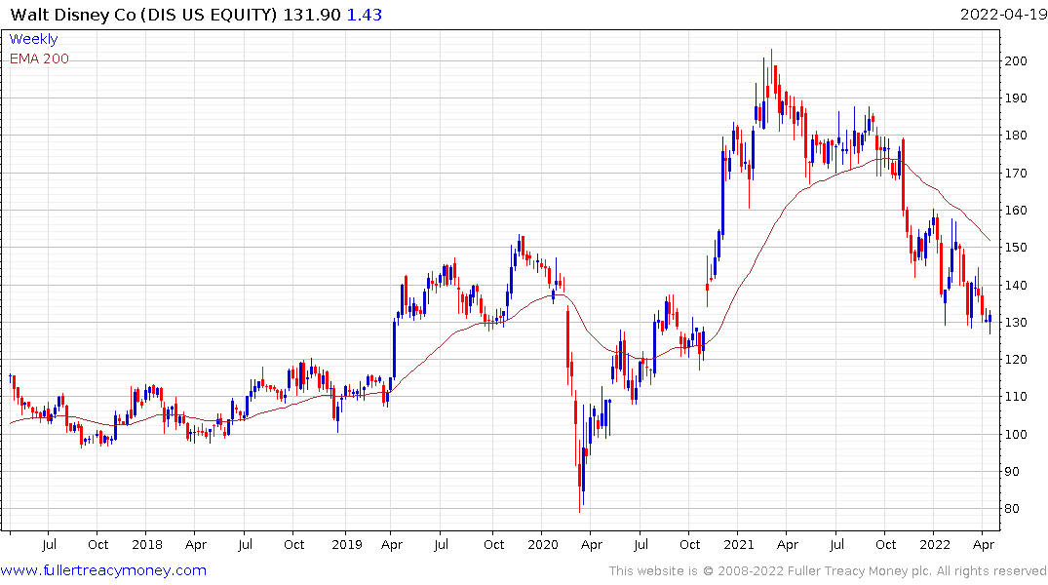
Task: Click the 150 price axis label
Action: pos(1016,248)
